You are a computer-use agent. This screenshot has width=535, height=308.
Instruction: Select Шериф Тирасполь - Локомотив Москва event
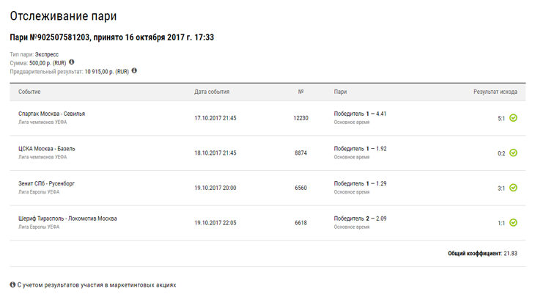point(67,219)
